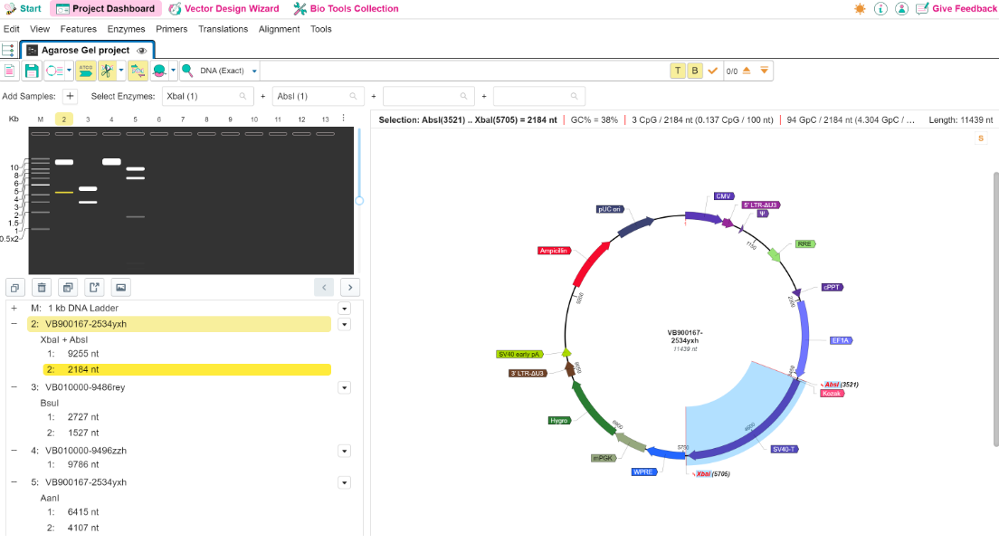Image resolution: width=999 pixels, height=543 pixels.
Task: Click the duplicate save icon below gel
Action: 68,288
